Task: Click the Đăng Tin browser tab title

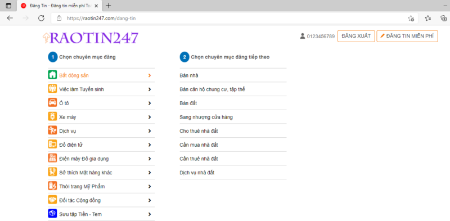Action: [61, 6]
